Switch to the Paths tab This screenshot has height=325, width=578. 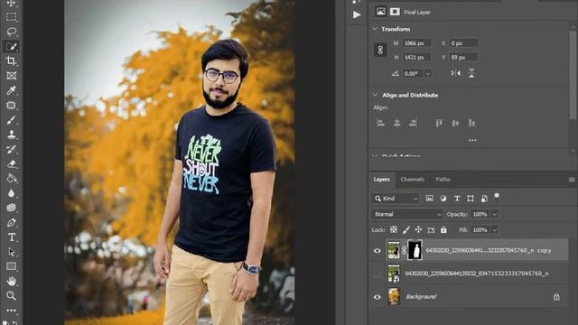[x=443, y=180]
